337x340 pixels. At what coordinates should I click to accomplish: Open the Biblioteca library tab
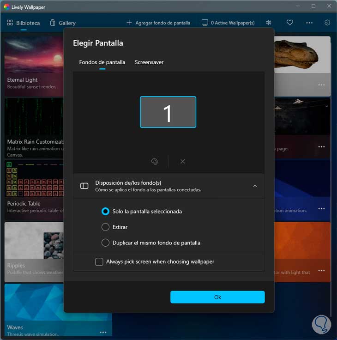[24, 23]
